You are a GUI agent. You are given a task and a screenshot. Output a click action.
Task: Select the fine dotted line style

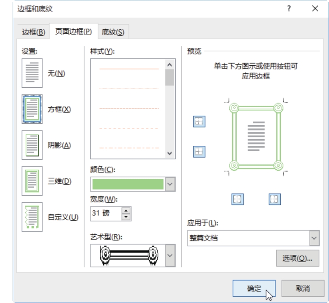pos(129,89)
